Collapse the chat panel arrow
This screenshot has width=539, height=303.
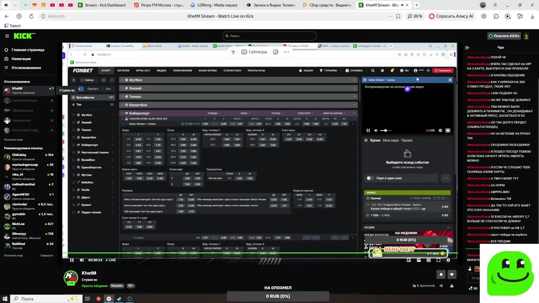(467, 48)
